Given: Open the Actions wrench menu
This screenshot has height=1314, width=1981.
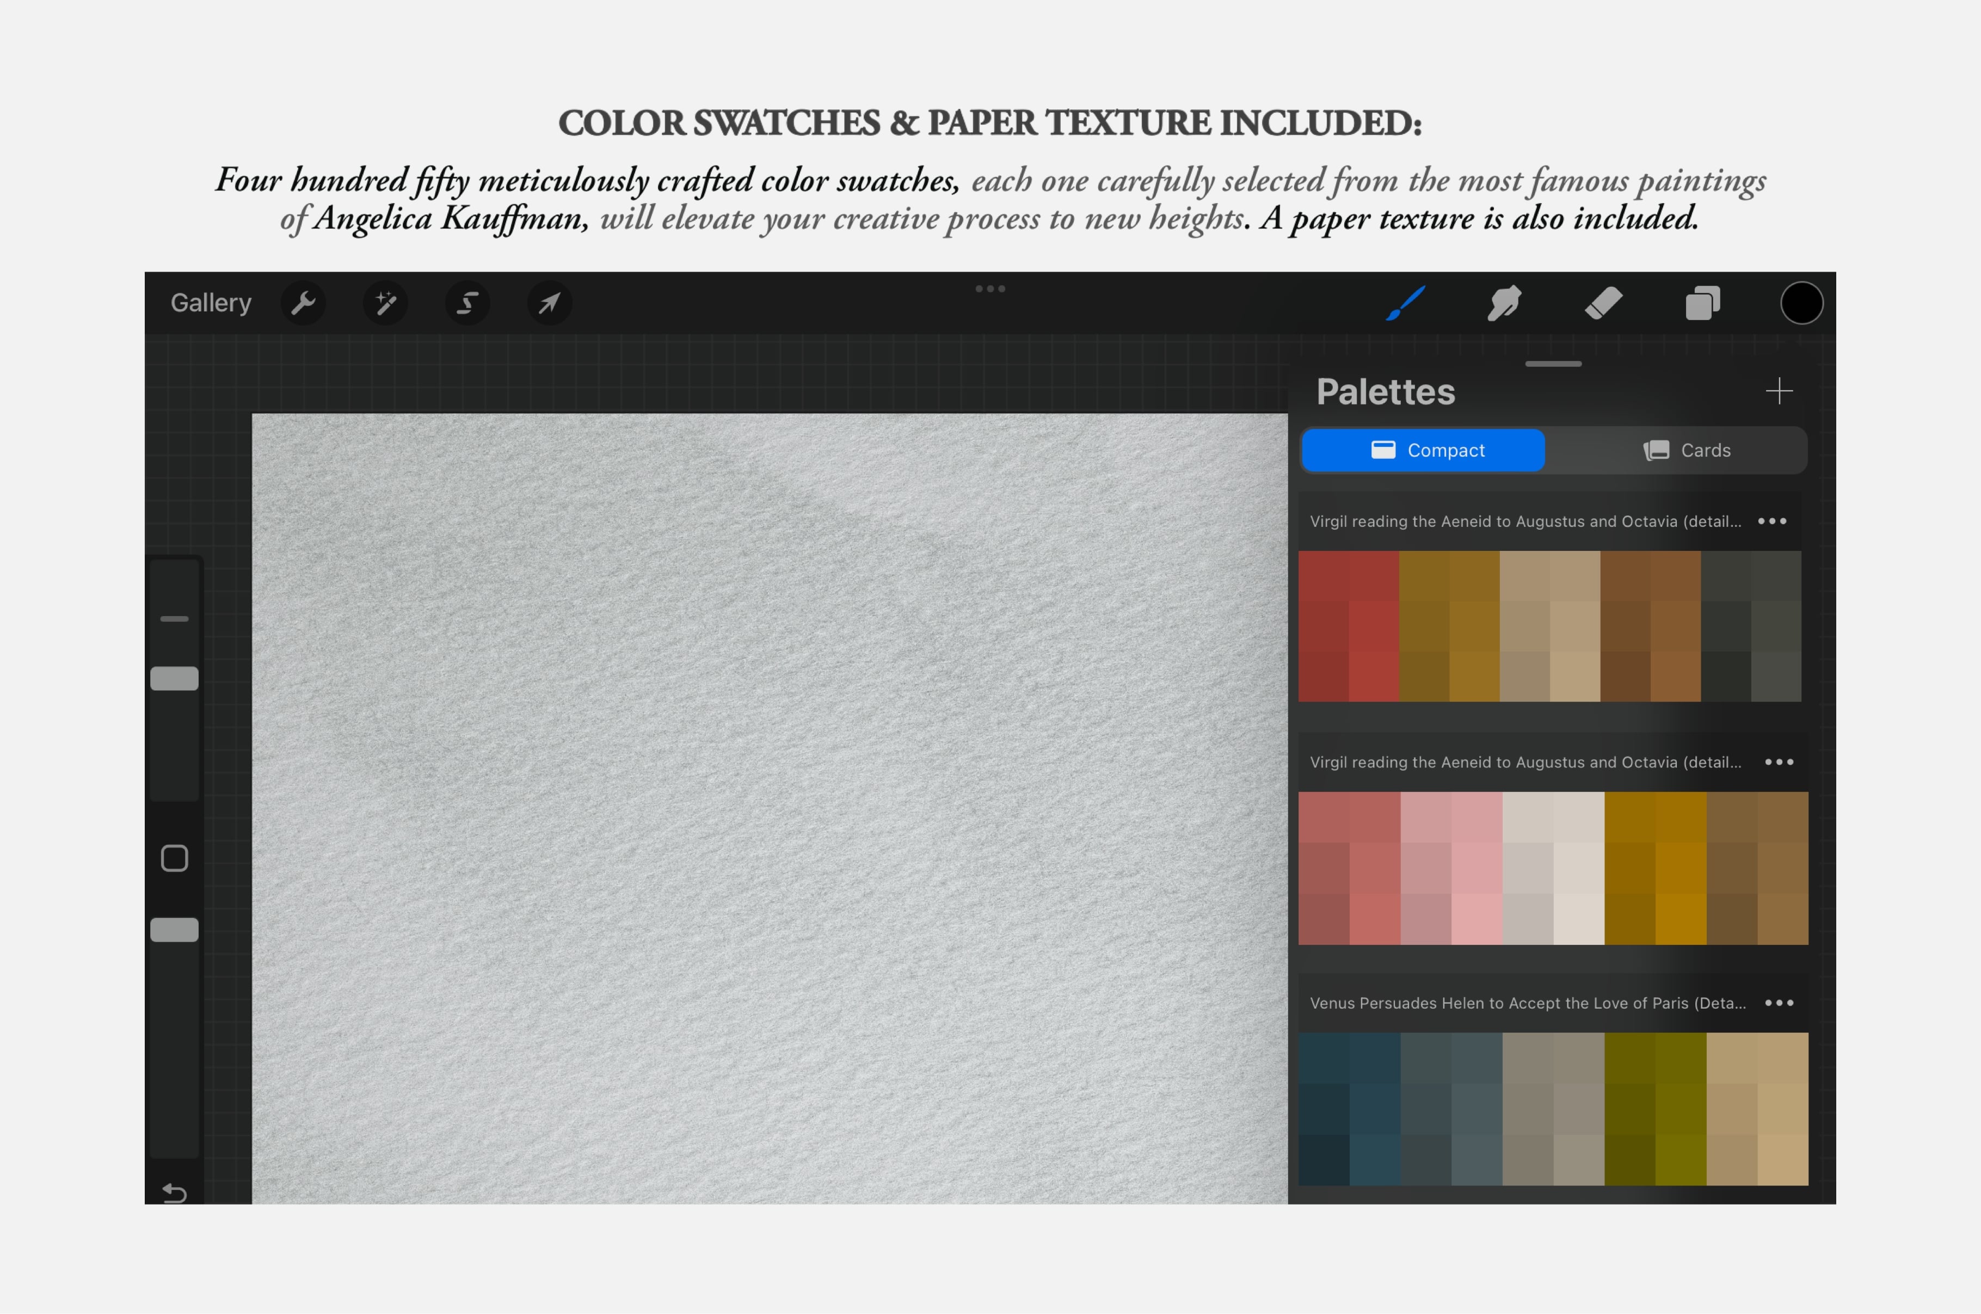Looking at the screenshot, I should click(x=303, y=303).
